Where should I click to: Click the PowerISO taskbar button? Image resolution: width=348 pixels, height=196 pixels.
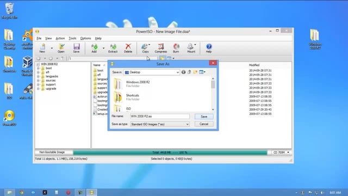click(x=92, y=192)
